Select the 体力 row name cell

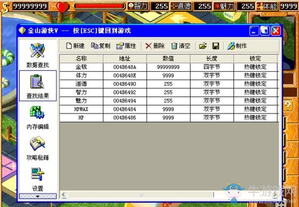pyautogui.click(x=81, y=75)
